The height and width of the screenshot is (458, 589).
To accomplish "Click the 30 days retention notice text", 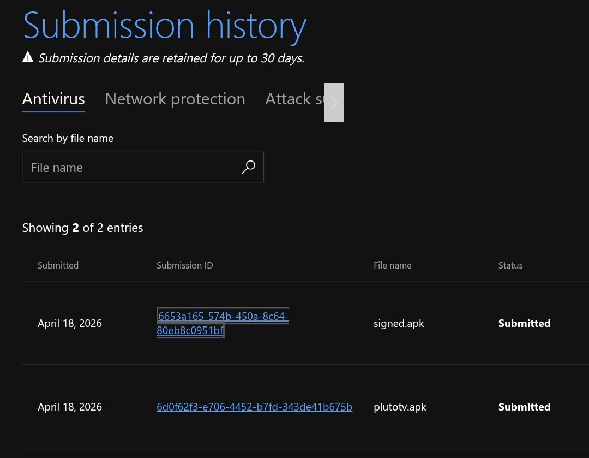I will 171,58.
